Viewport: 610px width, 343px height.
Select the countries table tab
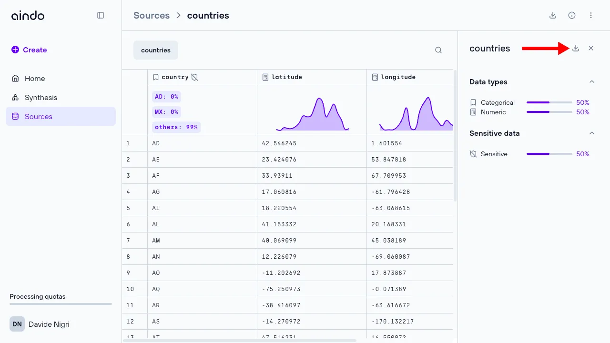coord(156,50)
